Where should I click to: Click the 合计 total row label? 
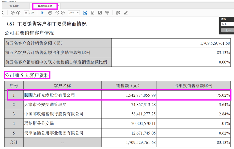point(14,143)
